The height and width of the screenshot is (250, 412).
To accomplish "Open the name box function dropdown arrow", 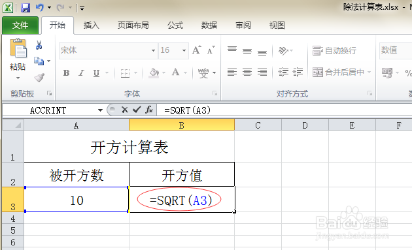I will click(x=100, y=110).
